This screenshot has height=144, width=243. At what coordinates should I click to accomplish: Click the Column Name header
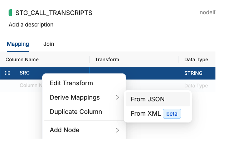click(22, 59)
